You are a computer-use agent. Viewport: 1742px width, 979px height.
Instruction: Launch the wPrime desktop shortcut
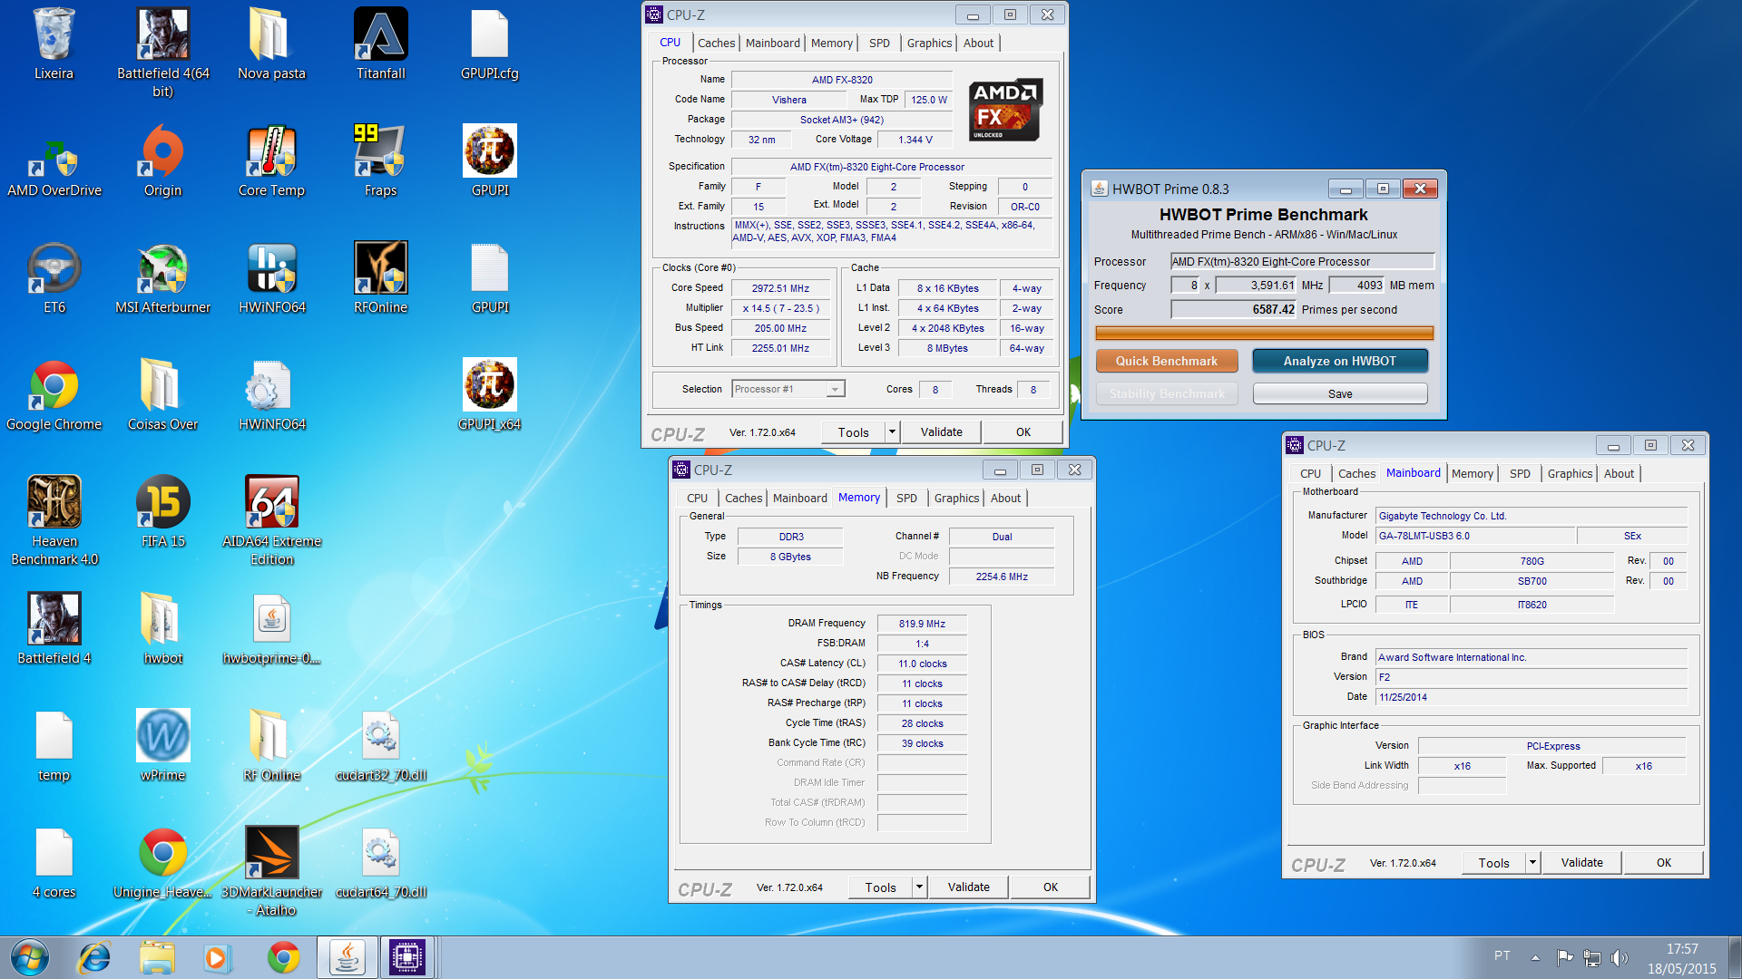pyautogui.click(x=162, y=746)
